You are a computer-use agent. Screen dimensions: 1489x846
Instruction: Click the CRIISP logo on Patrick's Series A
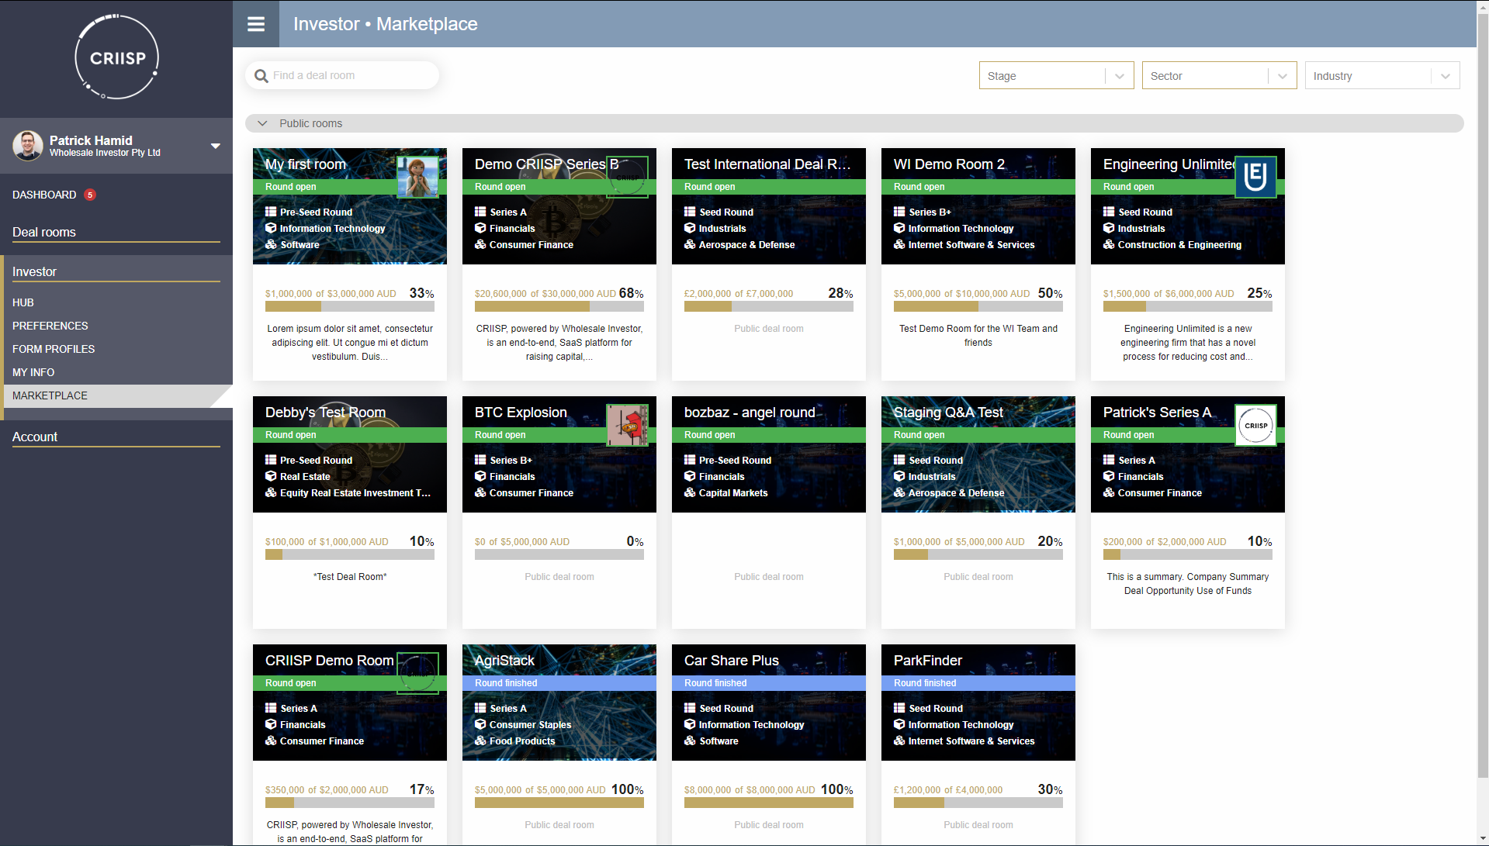tap(1255, 425)
